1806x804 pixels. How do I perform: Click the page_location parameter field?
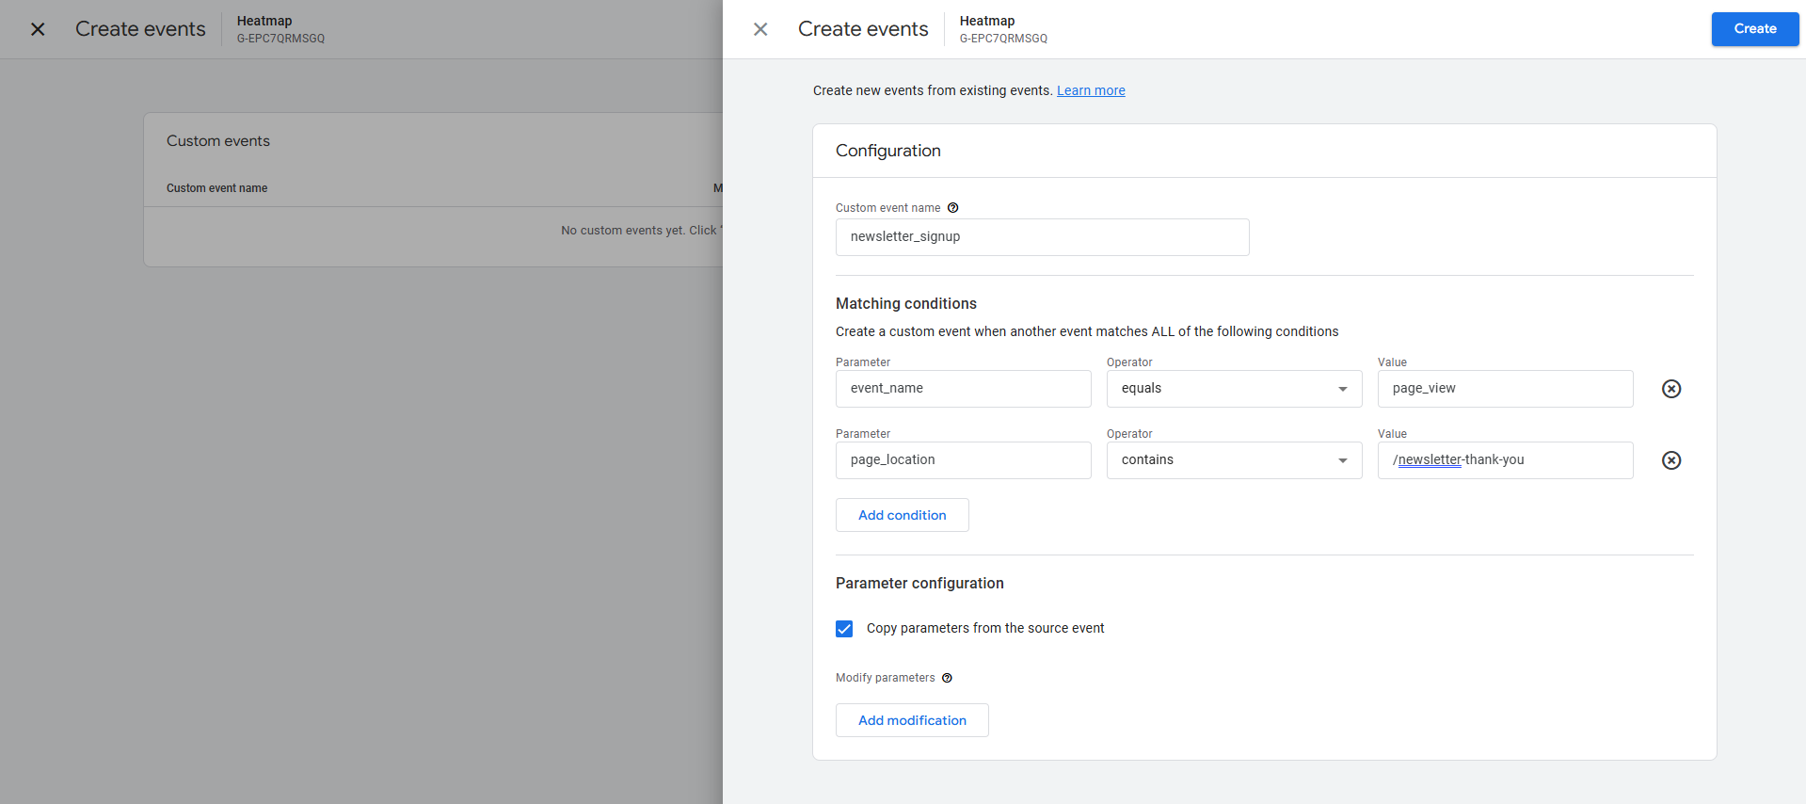963,460
